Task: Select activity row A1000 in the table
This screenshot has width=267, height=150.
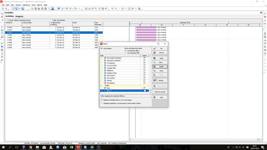Action: [x=54, y=27]
